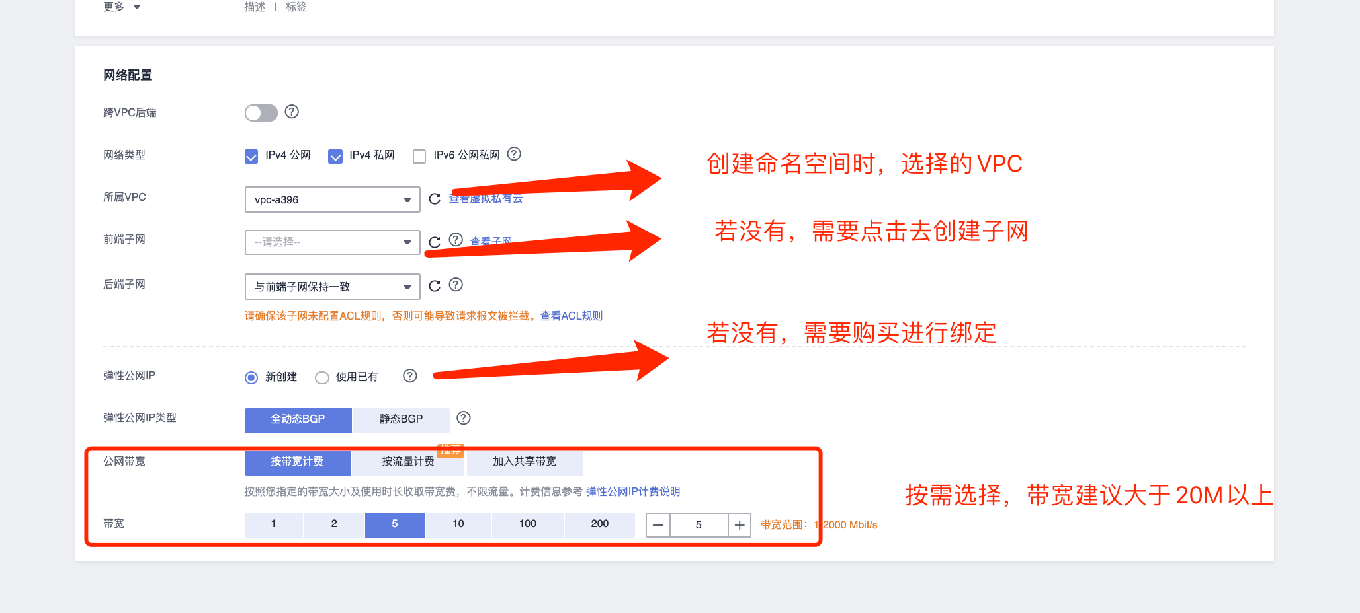Refresh the 前端子网 list
Image resolution: width=1360 pixels, height=613 pixels.
[x=435, y=242]
